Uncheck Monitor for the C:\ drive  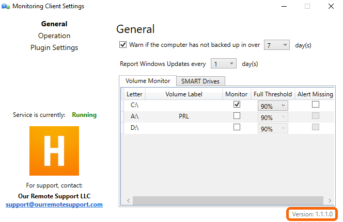tap(237, 105)
